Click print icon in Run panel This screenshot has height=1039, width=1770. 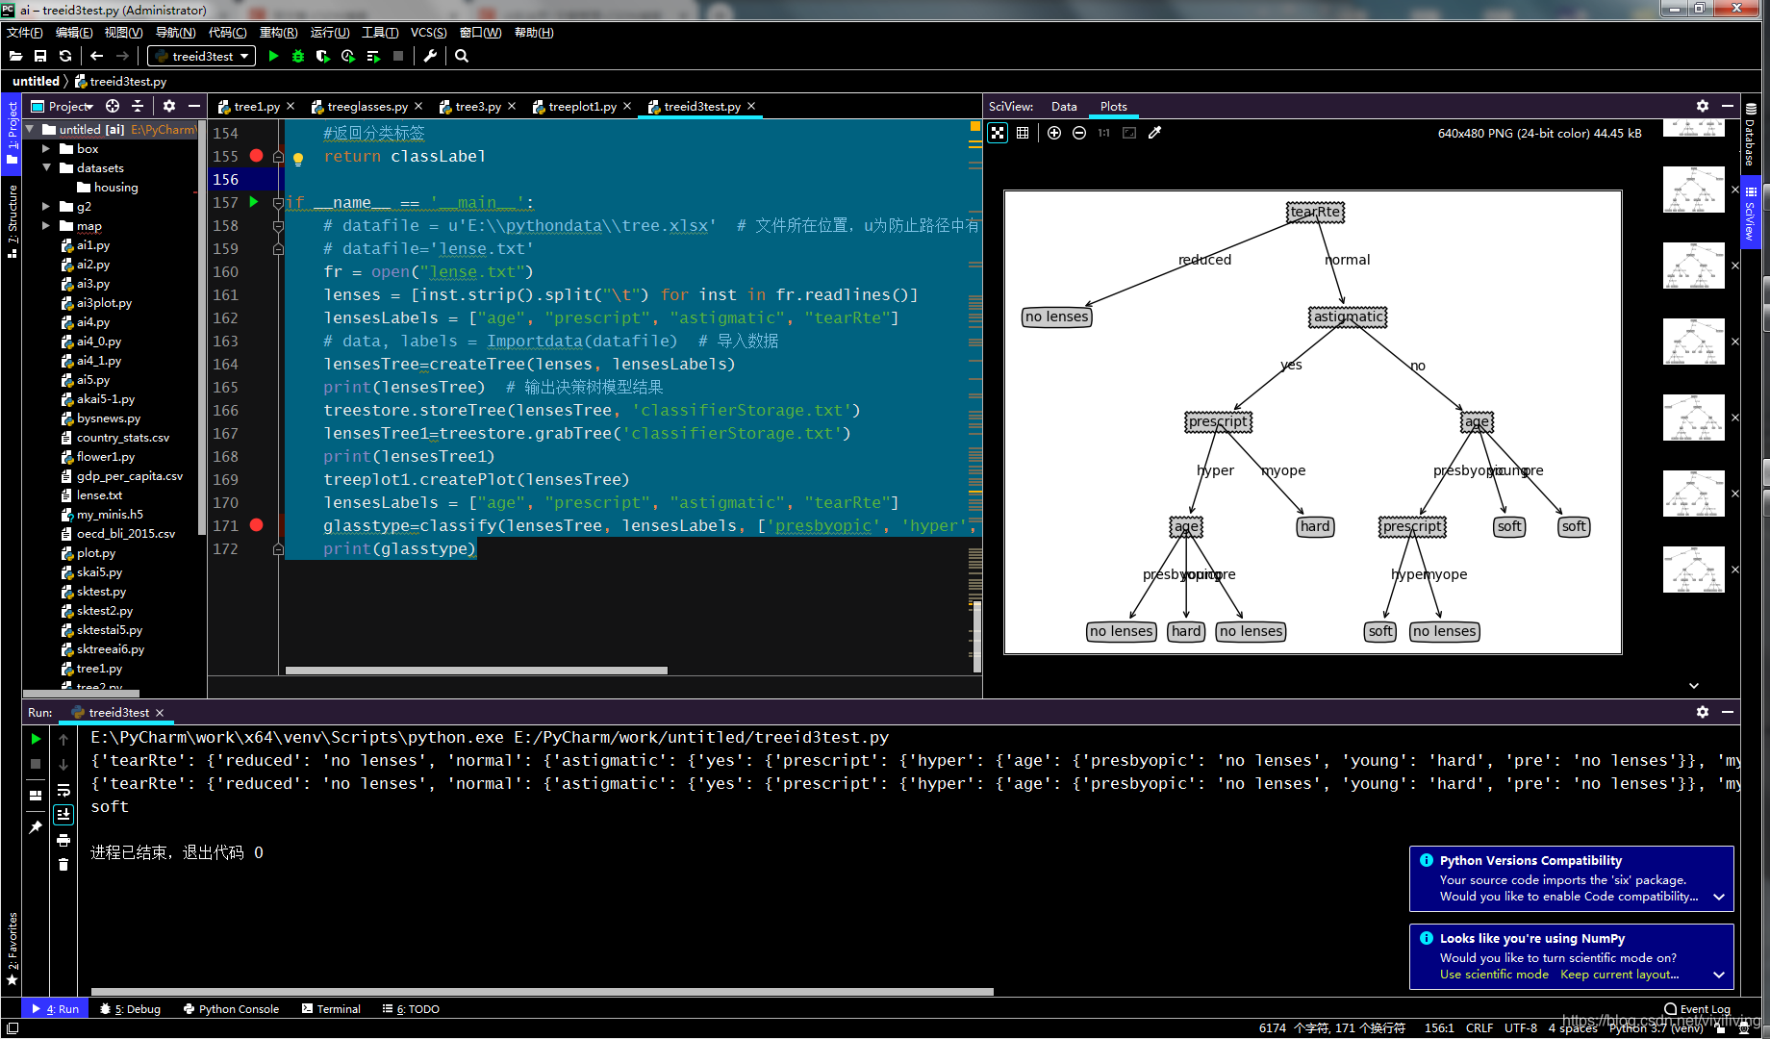tap(63, 840)
